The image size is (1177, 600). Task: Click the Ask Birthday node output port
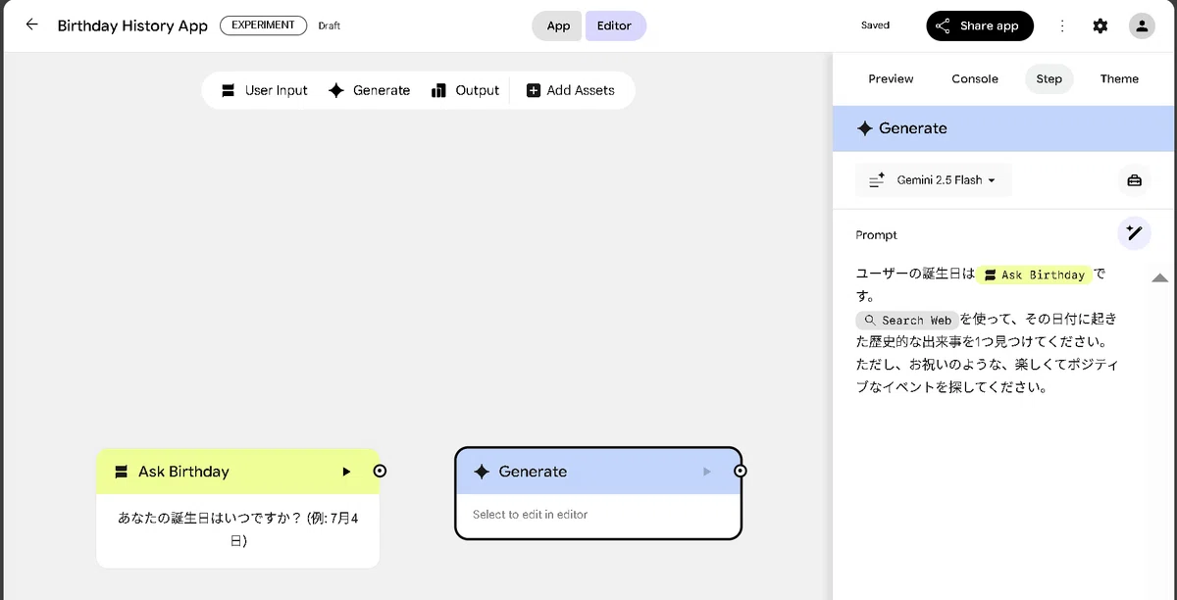click(380, 472)
